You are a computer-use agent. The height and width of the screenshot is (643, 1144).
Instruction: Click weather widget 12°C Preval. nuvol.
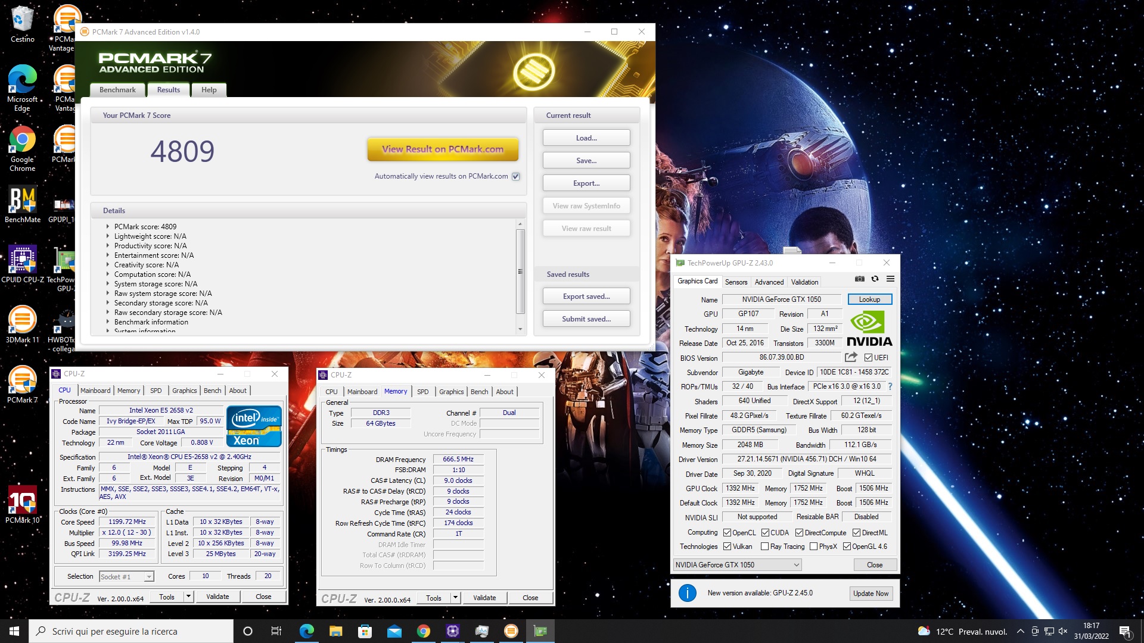(962, 632)
